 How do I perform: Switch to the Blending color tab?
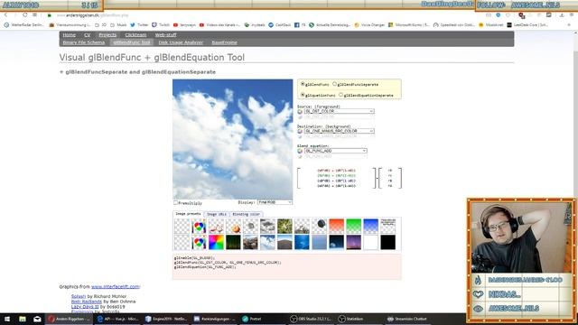246,214
